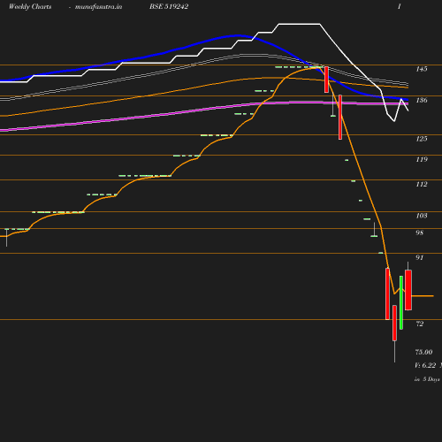The height and width of the screenshot is (442, 442).
Task: Select the 103 price level label
Action: pyautogui.click(x=422, y=216)
